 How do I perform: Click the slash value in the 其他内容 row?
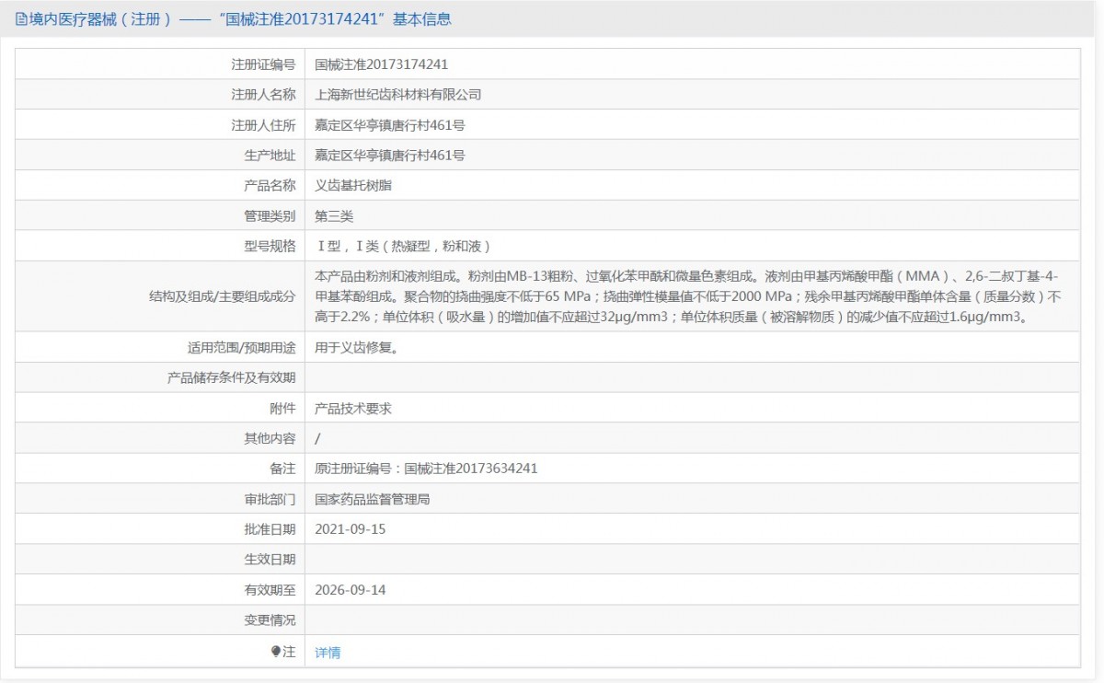(317, 439)
